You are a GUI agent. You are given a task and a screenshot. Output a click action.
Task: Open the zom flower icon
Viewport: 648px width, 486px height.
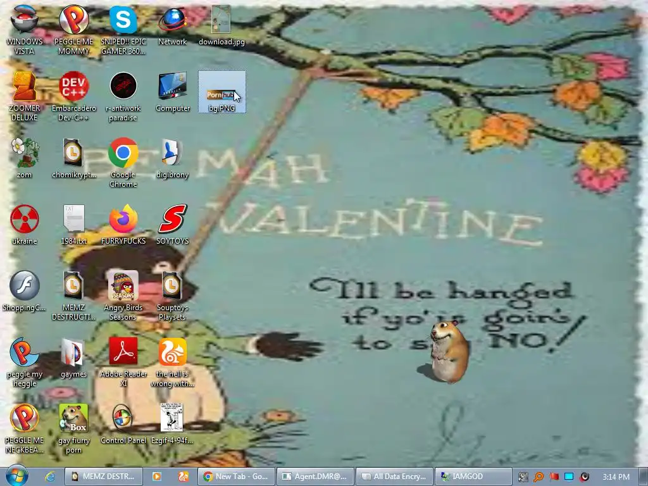point(25,158)
